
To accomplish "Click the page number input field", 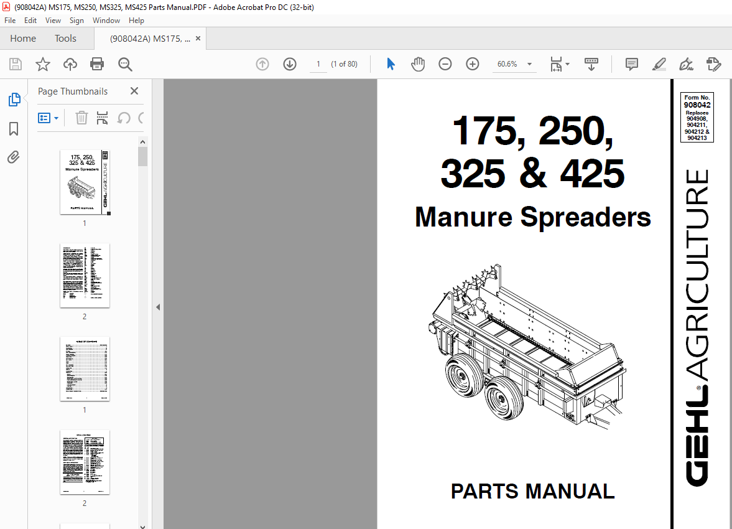I will (318, 64).
